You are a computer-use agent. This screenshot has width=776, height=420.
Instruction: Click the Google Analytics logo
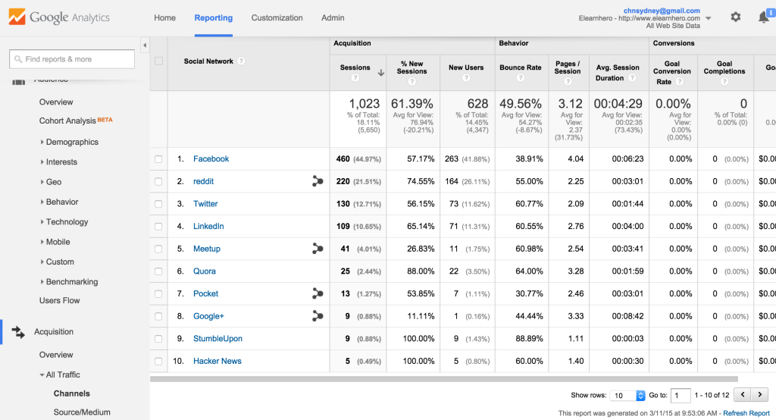click(x=59, y=17)
